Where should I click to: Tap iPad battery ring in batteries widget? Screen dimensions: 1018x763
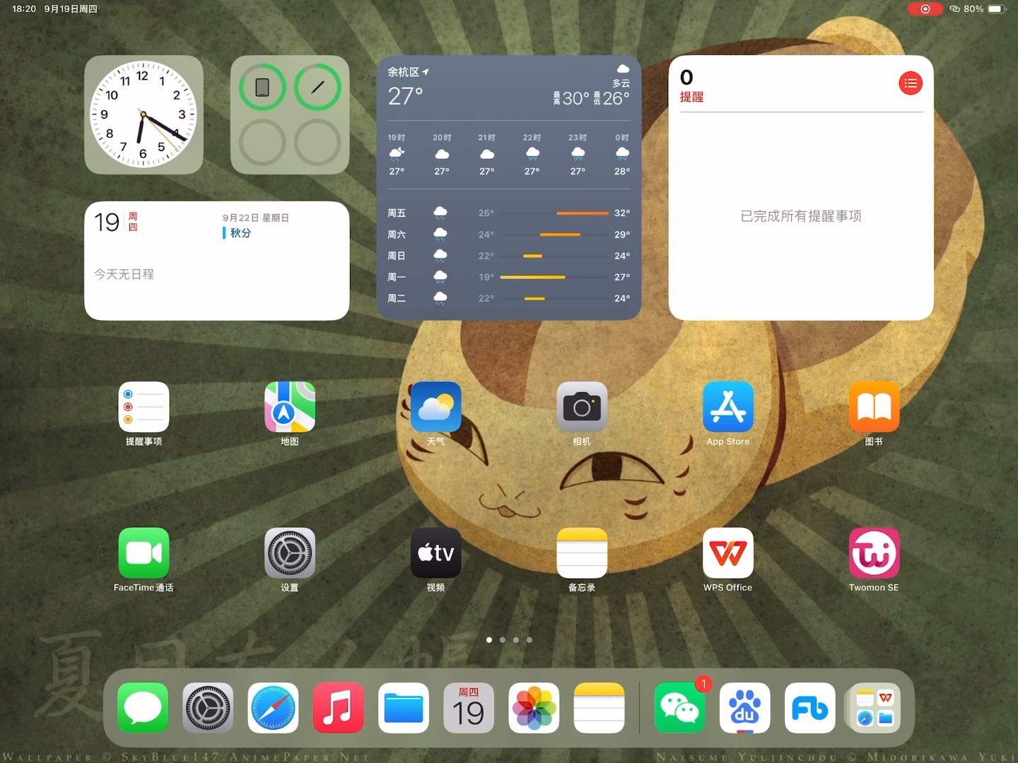pos(262,88)
